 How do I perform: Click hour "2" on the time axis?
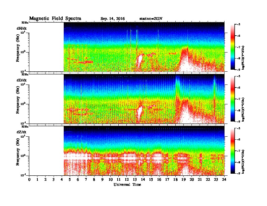click(x=46, y=180)
